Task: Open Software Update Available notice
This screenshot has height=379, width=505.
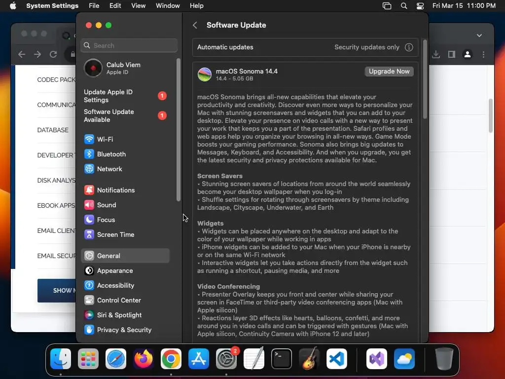Action: 125,115
